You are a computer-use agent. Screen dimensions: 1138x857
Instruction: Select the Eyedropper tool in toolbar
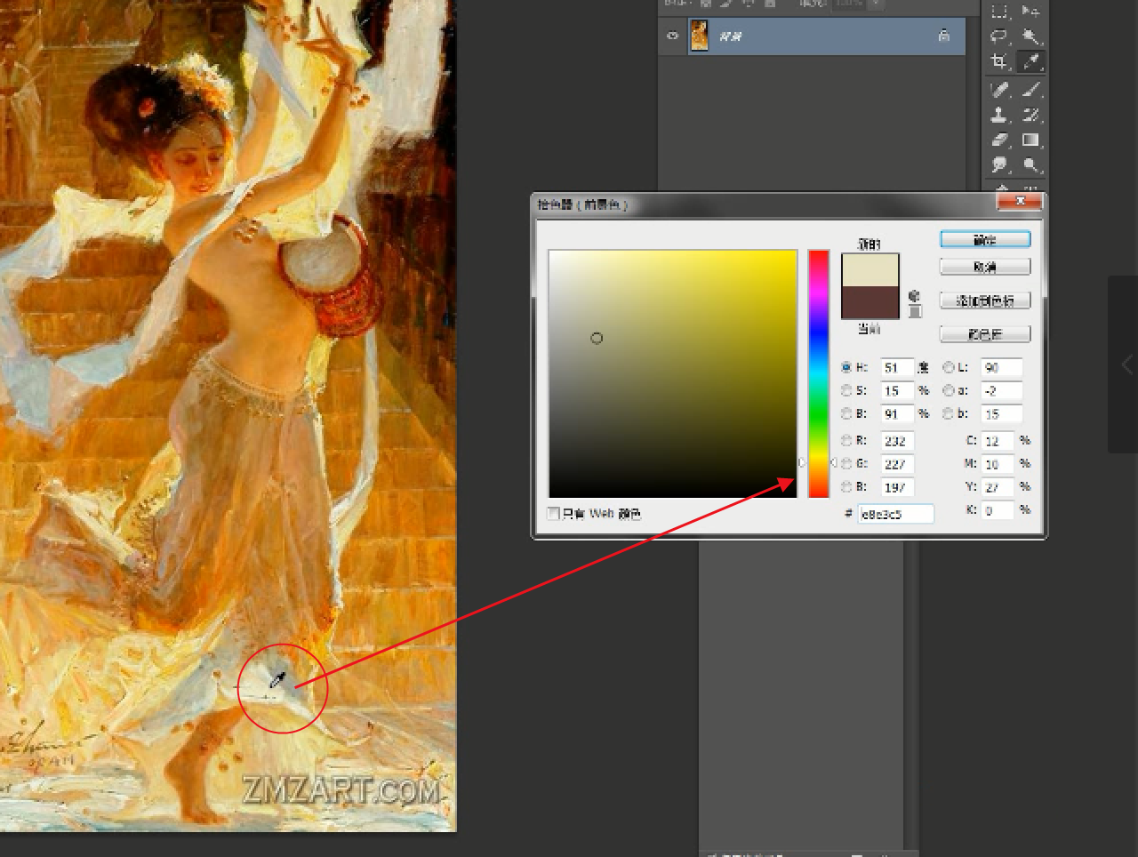(1031, 61)
